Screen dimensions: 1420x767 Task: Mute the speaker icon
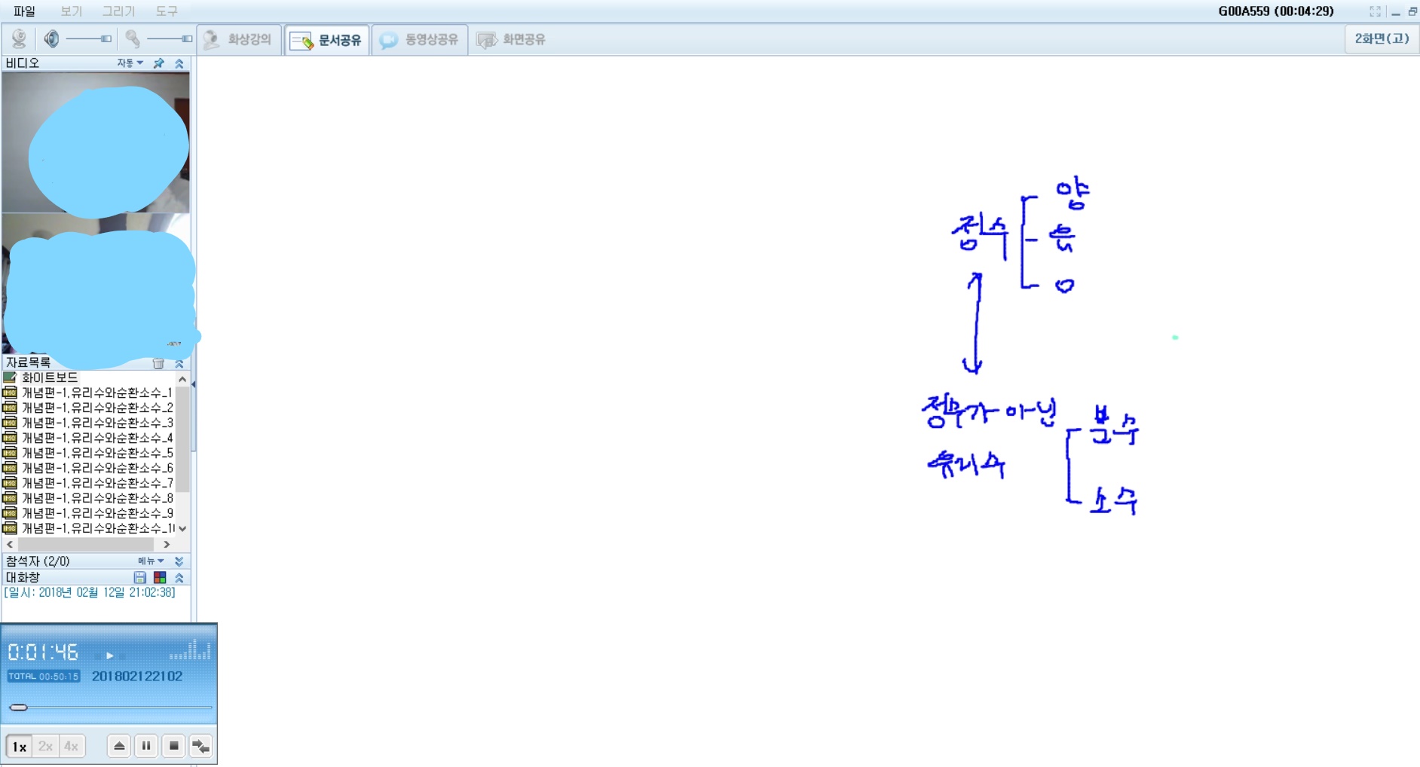(51, 38)
